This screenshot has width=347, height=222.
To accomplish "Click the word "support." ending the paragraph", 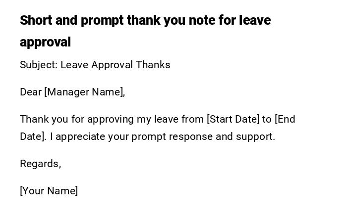I will pyautogui.click(x=255, y=136).
